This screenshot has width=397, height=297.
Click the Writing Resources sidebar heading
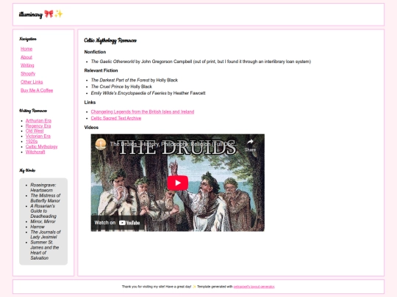[x=33, y=111]
